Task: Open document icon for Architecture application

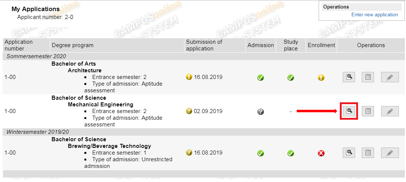Action: coord(368,77)
